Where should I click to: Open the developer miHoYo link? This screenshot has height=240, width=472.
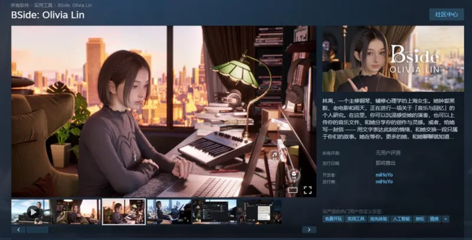click(x=384, y=175)
